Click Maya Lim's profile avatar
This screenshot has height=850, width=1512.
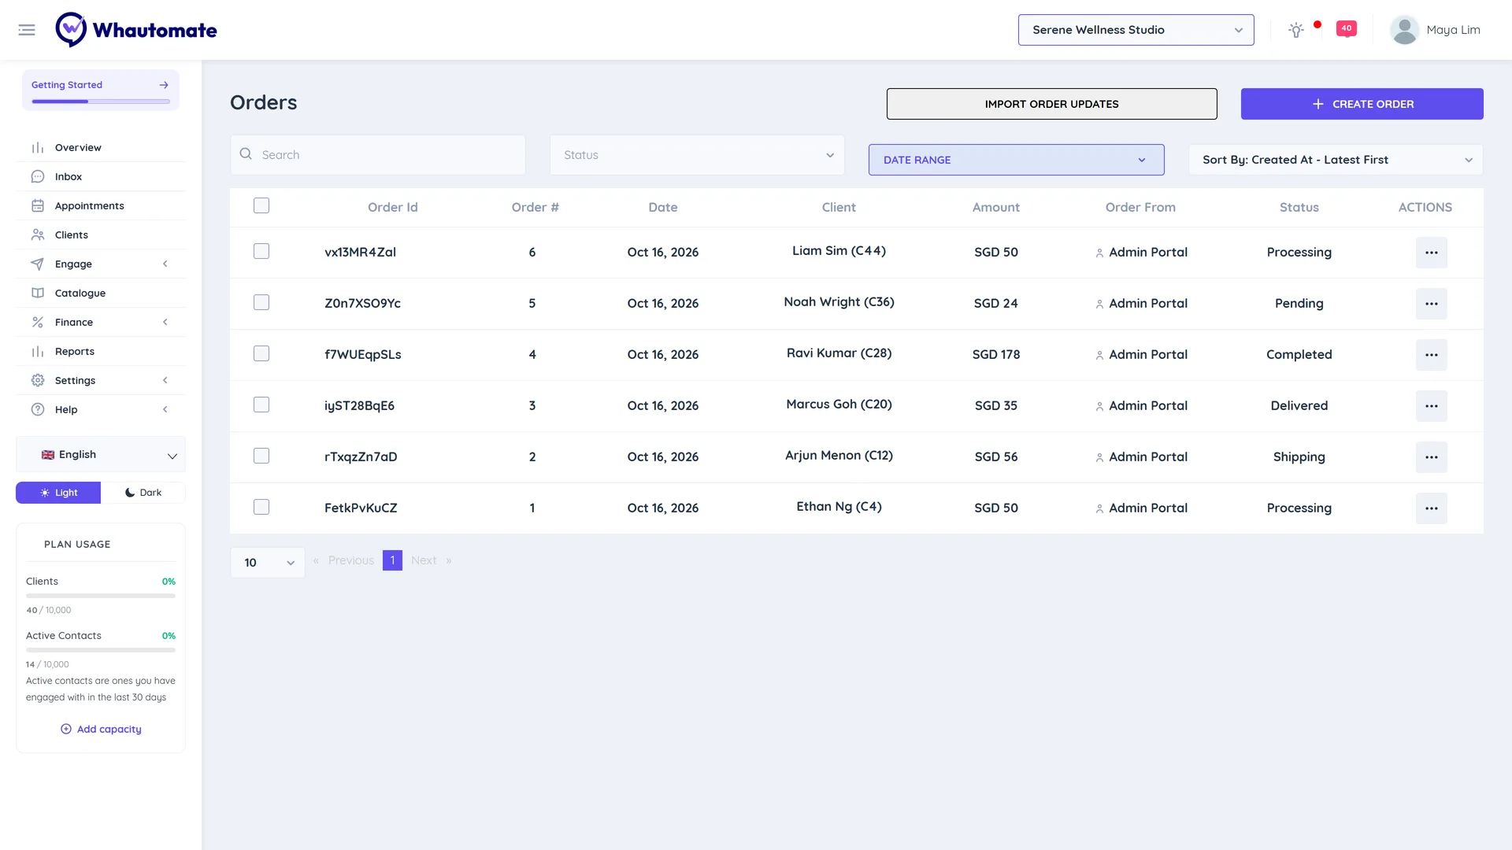[x=1404, y=30]
